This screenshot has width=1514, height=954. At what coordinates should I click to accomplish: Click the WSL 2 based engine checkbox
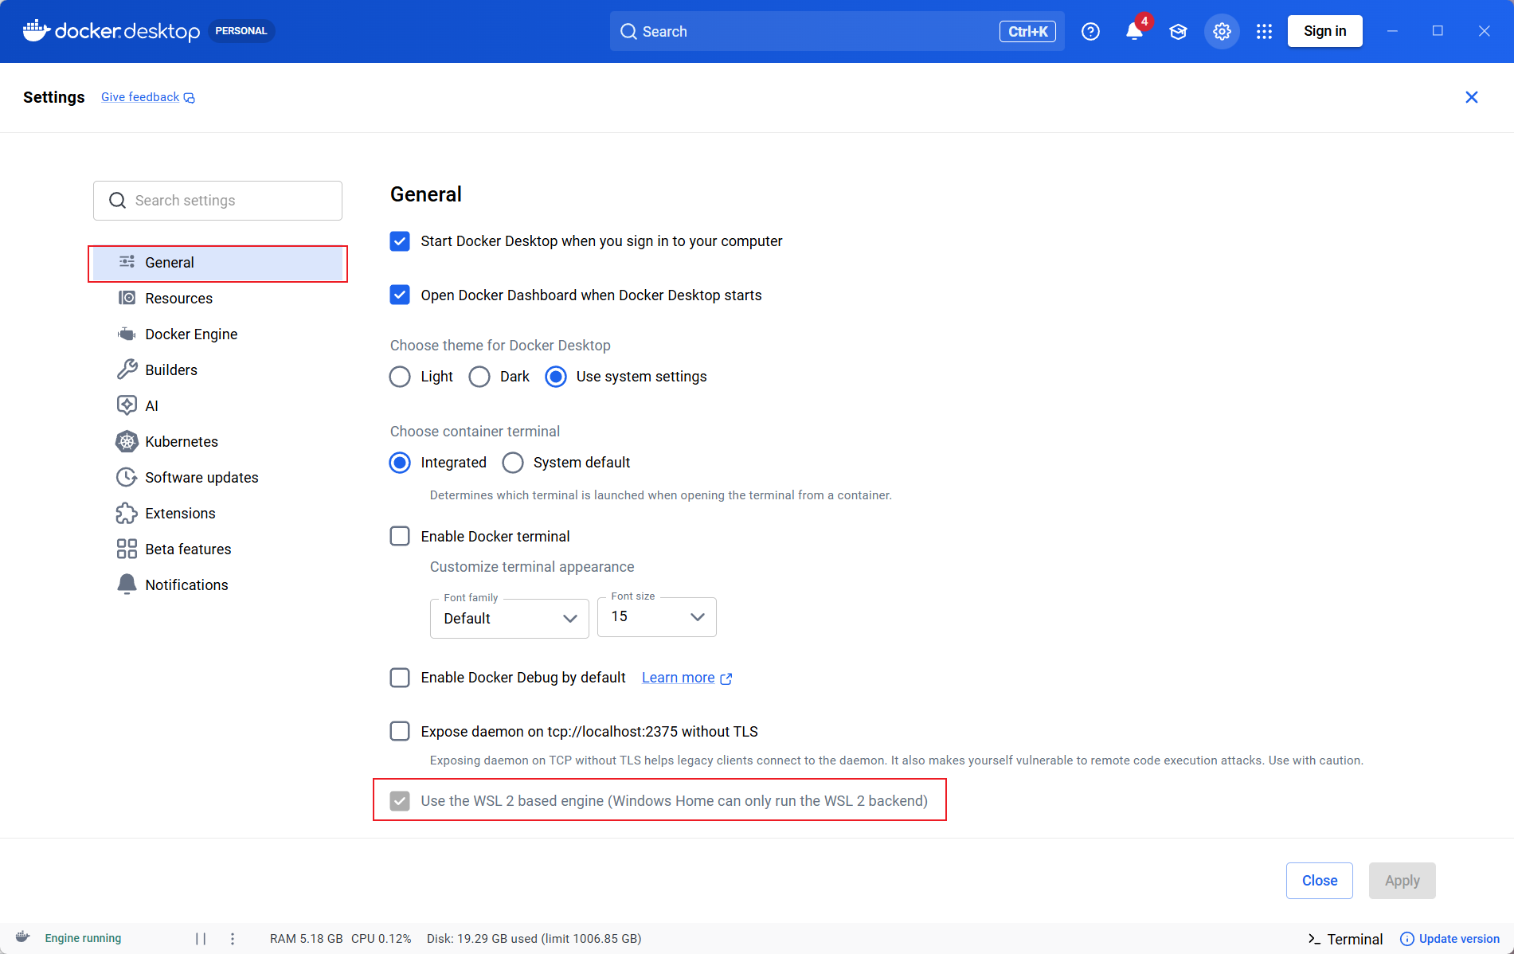pyautogui.click(x=400, y=801)
